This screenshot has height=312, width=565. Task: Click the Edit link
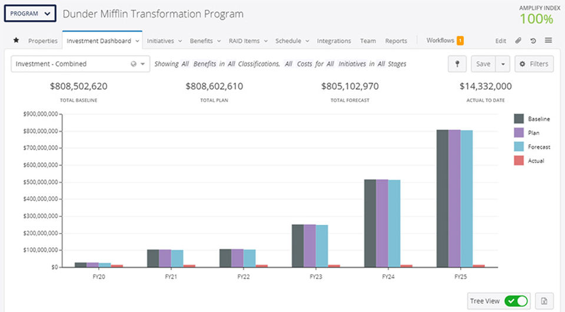(500, 41)
